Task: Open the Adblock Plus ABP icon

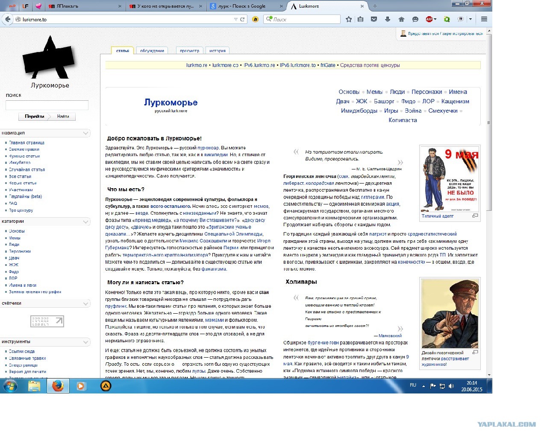Action: (429, 19)
